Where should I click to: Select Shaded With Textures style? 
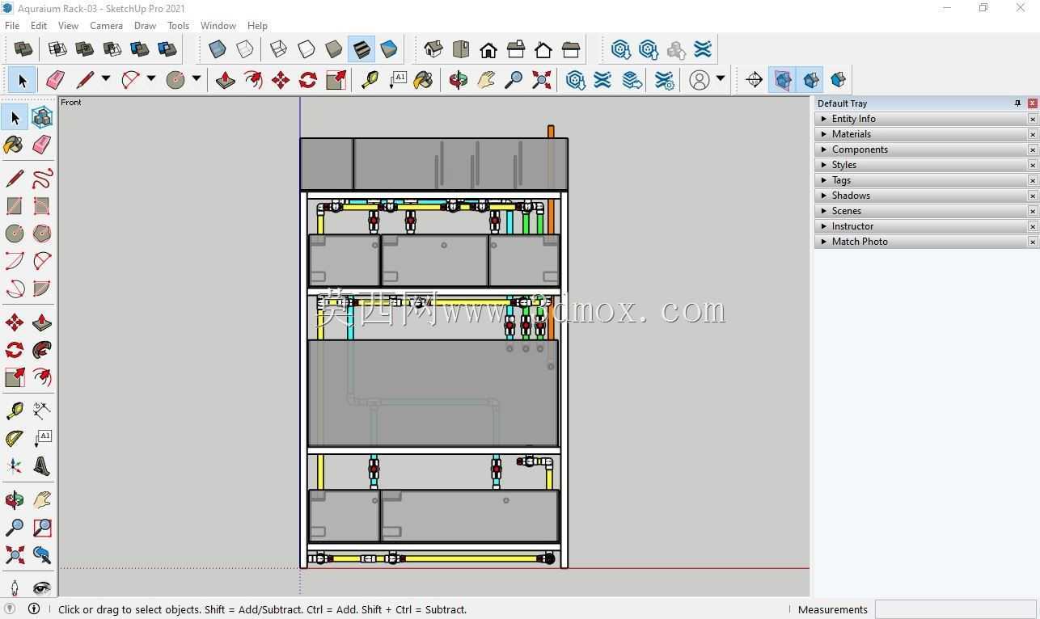(x=361, y=49)
